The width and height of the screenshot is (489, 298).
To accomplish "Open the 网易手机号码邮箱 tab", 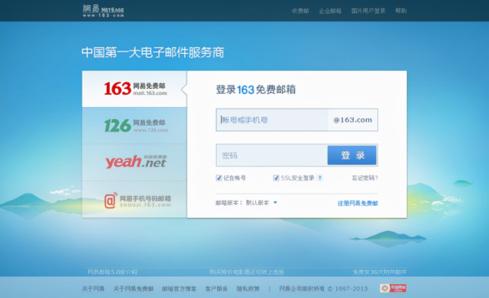I will (134, 199).
